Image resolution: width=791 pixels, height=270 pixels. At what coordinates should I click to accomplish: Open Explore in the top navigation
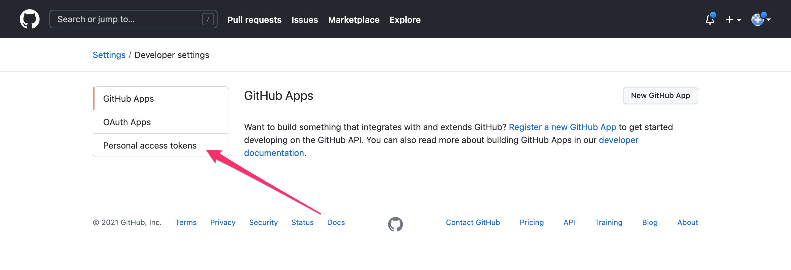405,20
